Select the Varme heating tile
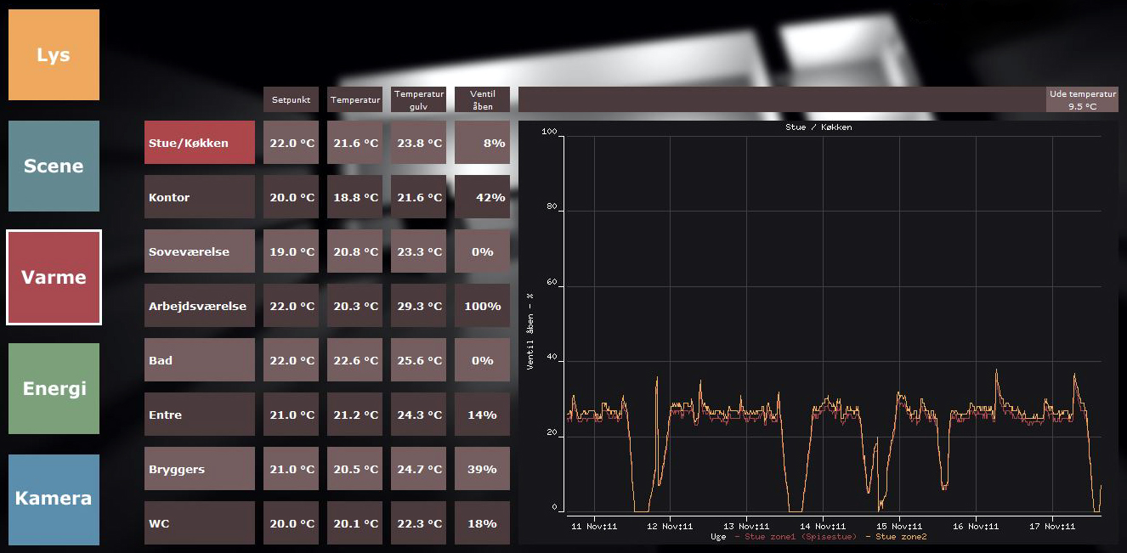The height and width of the screenshot is (553, 1127). [54, 277]
